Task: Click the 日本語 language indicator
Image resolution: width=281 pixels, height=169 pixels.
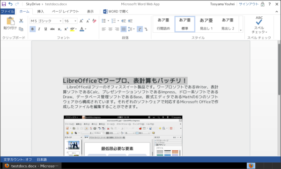Action: (42, 160)
